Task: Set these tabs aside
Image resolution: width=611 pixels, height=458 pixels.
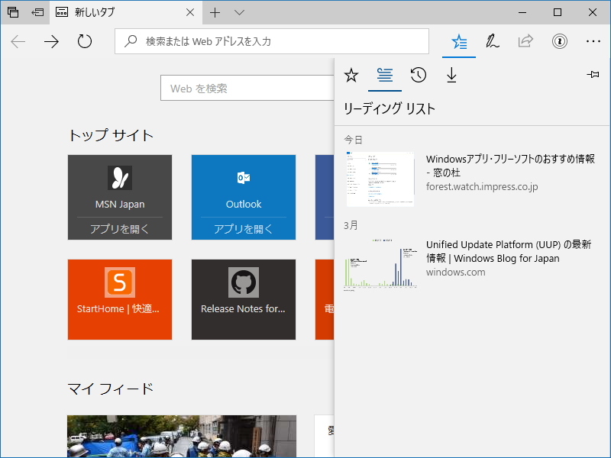Action: pyautogui.click(x=37, y=12)
